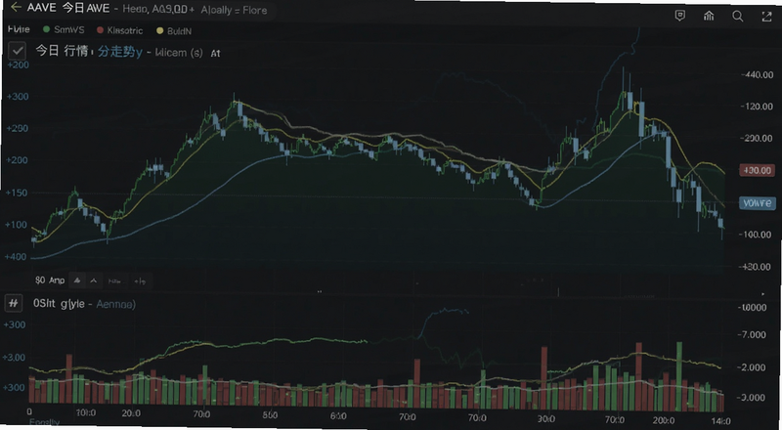Screen dimensions: 782x430
Task: Click the blue 分走势y link
Action: coord(119,52)
